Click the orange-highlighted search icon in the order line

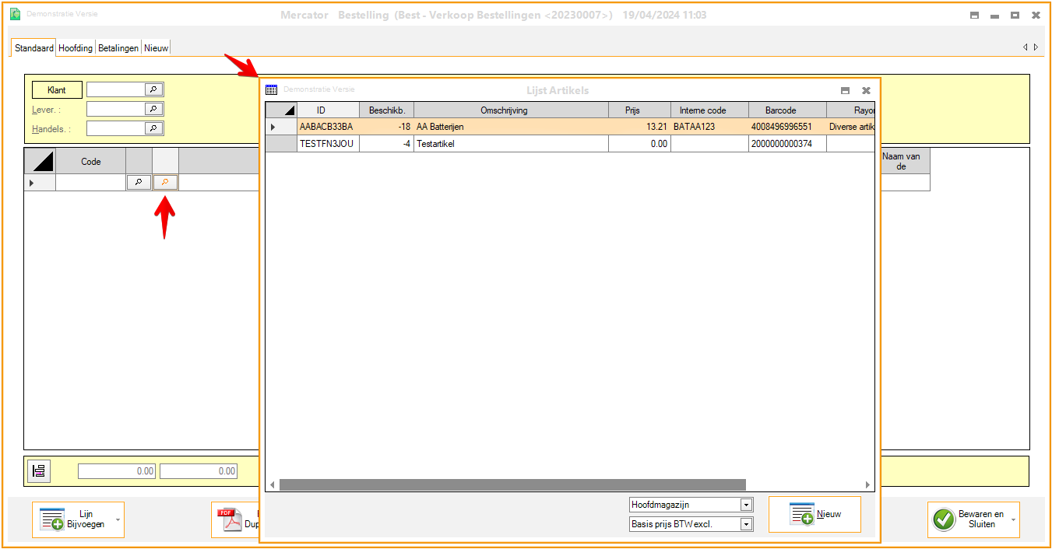pos(165,183)
